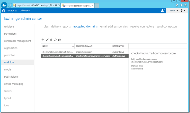Click browser address bar URL field
Viewport: 190px width, 113px height.
pos(33,5)
